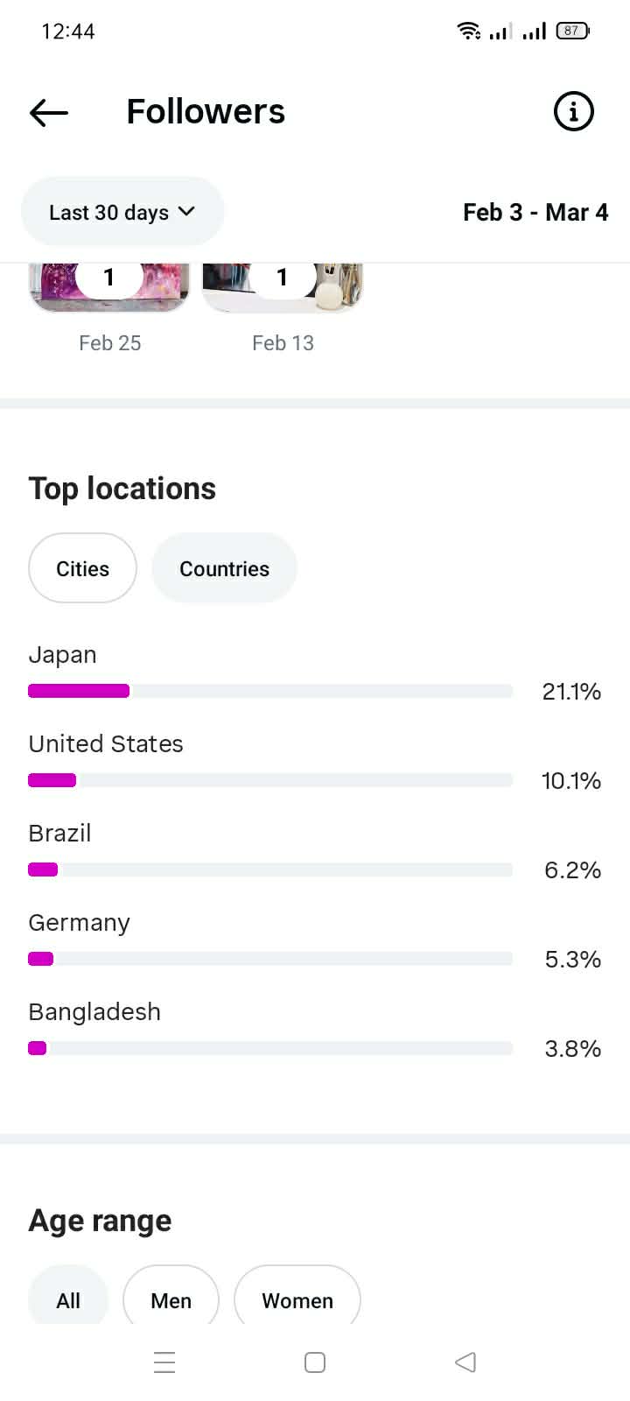Switch to the Cities filter
The height and width of the screenshot is (1401, 630).
coord(82,568)
